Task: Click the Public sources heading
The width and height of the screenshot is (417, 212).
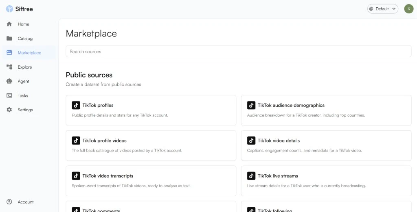Action: [x=89, y=75]
